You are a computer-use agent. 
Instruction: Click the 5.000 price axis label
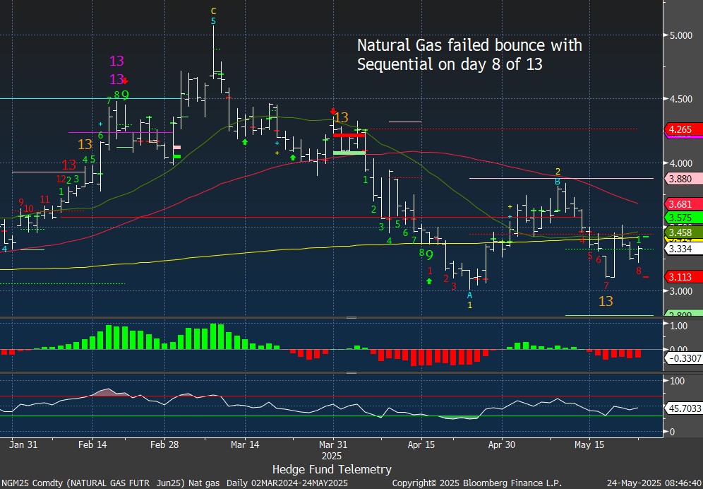pyautogui.click(x=680, y=35)
